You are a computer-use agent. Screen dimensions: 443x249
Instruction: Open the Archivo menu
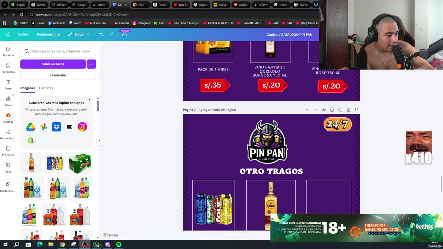tap(24, 34)
